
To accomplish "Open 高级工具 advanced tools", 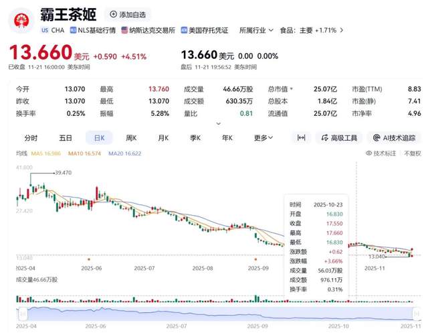I will click(339, 138).
